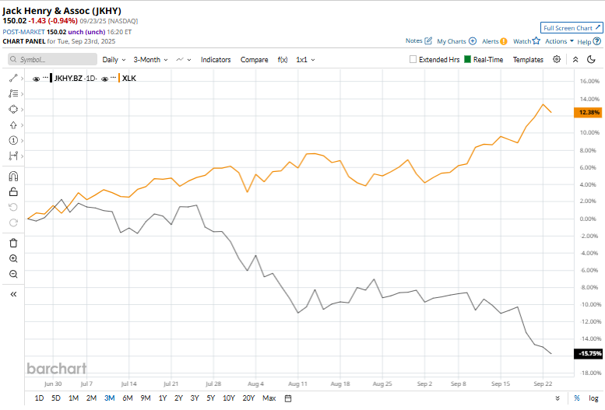Expand bottom panel double-chevron
The image size is (605, 410).
coord(558,398)
